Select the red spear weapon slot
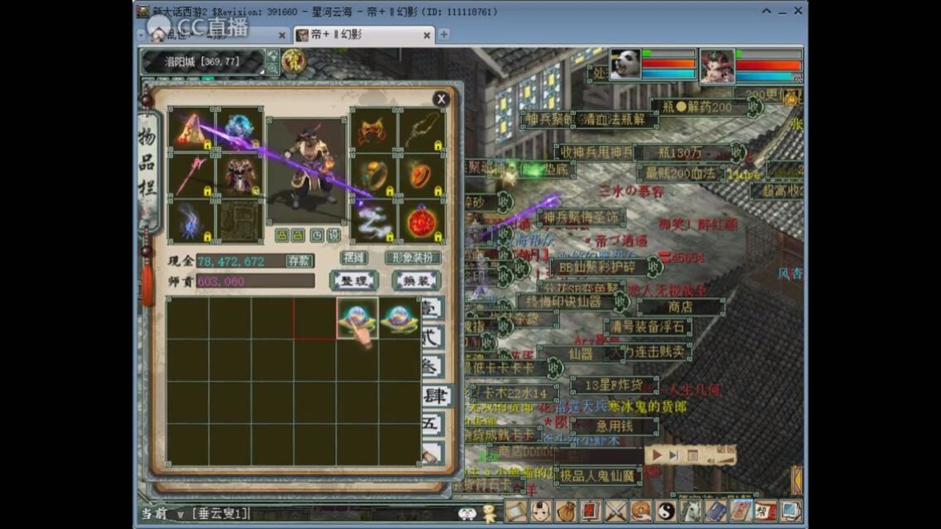Screen dimensions: 941x529 191,175
